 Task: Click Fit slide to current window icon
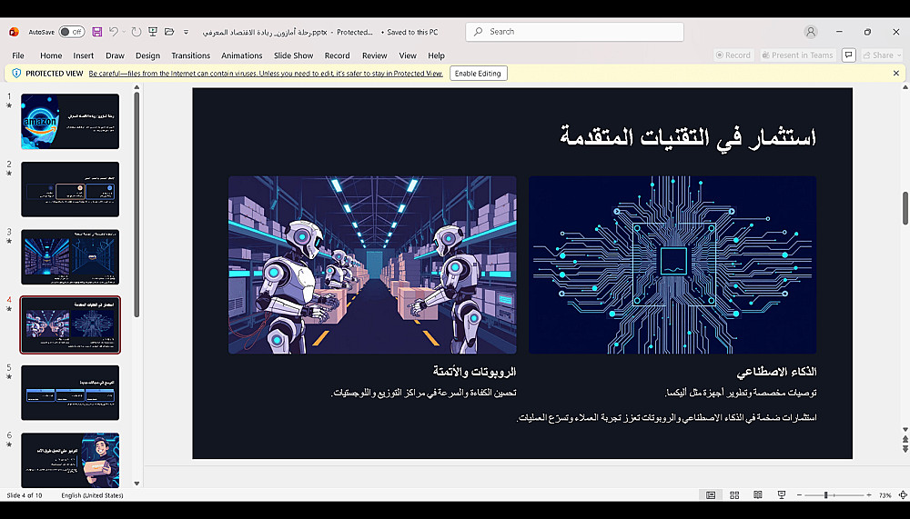tap(903, 495)
